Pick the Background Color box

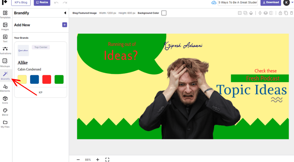coord(164,13)
